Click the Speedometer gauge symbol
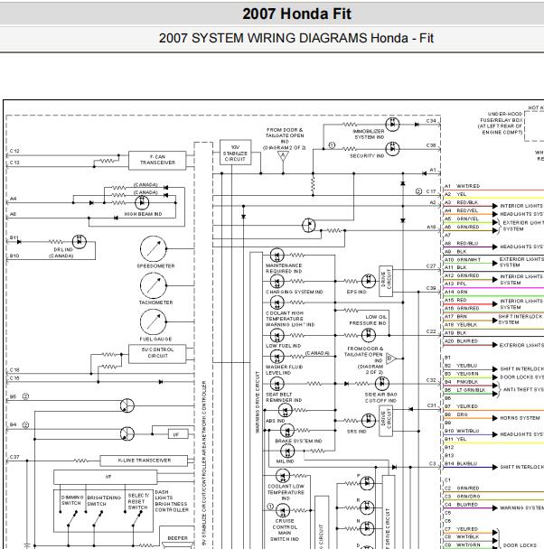The height and width of the screenshot is (549, 544). [x=153, y=249]
